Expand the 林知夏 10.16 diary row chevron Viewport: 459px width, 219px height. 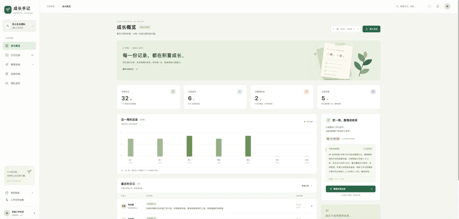click(x=311, y=206)
